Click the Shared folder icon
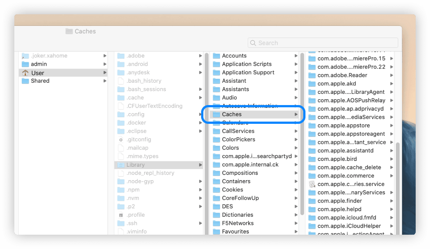Viewport: 430px width, 249px height. [x=25, y=81]
